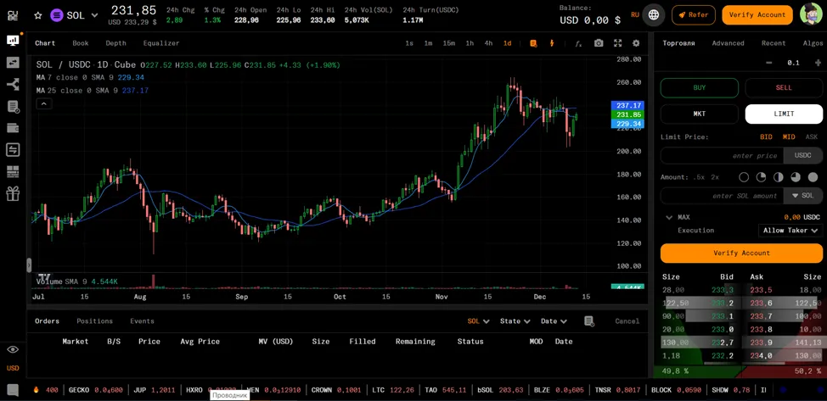Open the gift rewards icon in sidebar
Image resolution: width=827 pixels, height=401 pixels.
point(13,194)
